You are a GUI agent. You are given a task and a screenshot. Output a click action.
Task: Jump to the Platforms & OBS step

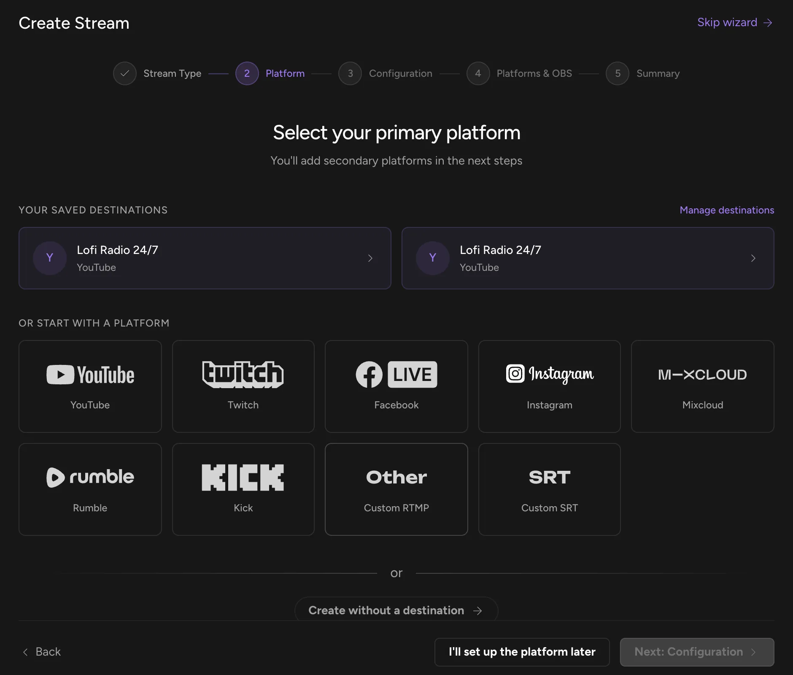click(x=519, y=73)
